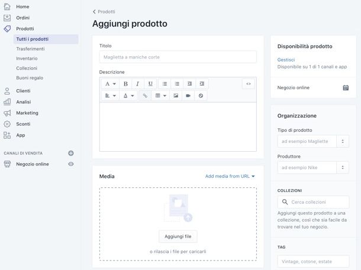This screenshot has width=361, height=270.
Task: Click 'Disponibile su 1 di 1 canali e app' text
Action: 312,67
